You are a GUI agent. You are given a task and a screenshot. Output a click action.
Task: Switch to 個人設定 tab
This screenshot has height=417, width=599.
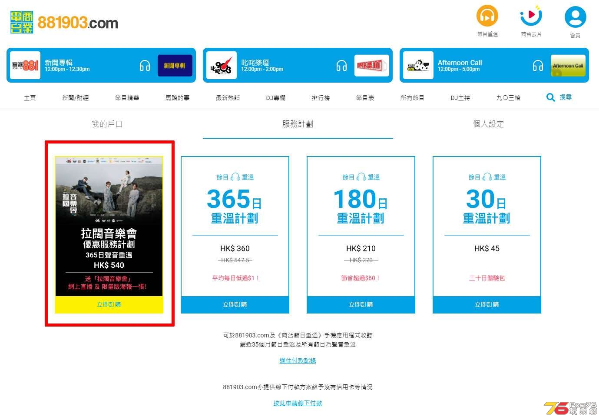488,124
